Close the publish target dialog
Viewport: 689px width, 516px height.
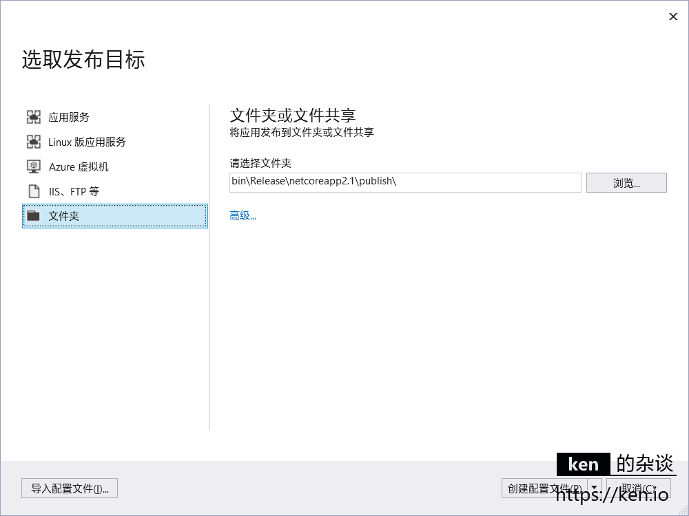(672, 17)
